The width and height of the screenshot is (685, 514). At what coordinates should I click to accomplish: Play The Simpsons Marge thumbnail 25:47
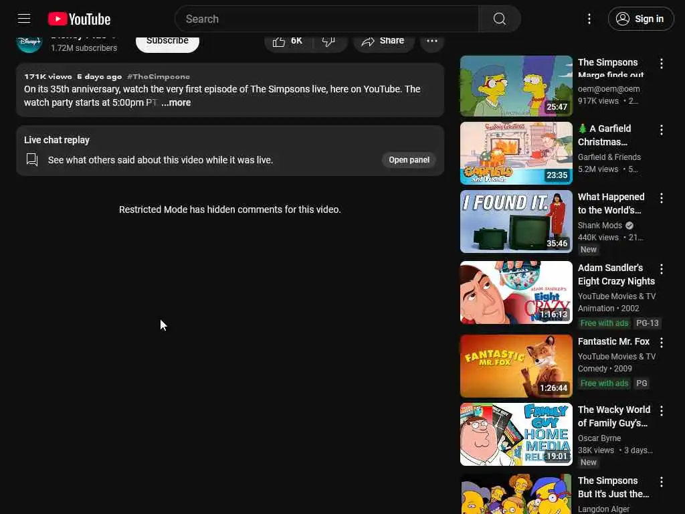tap(516, 86)
